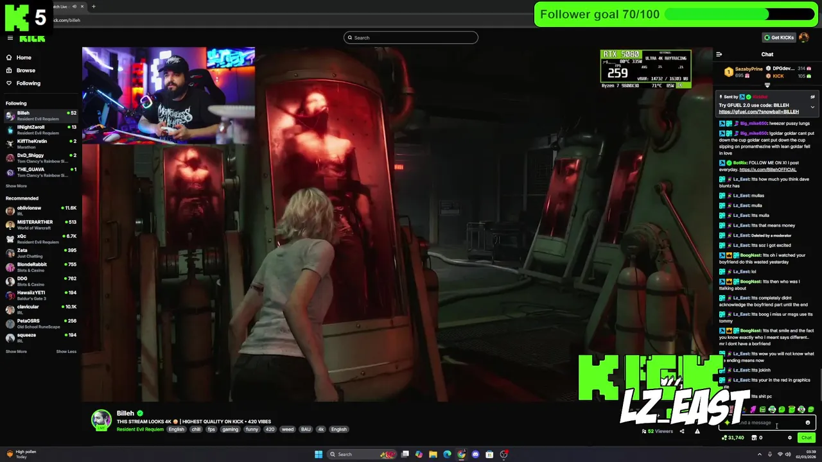Select the funny stream tag
Image resolution: width=822 pixels, height=462 pixels.
coord(252,429)
